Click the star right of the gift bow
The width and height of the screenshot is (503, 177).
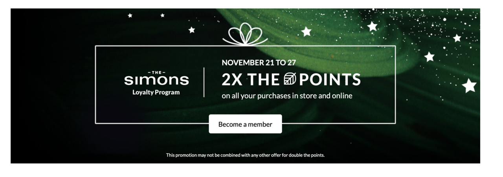(x=306, y=31)
